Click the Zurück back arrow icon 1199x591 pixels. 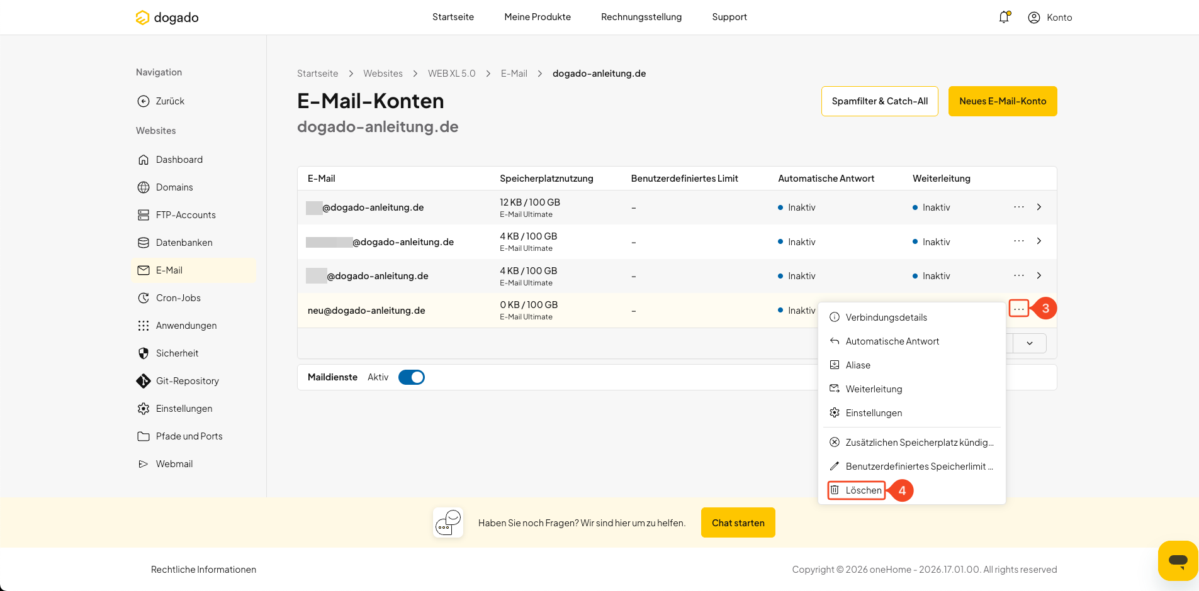pyautogui.click(x=144, y=101)
